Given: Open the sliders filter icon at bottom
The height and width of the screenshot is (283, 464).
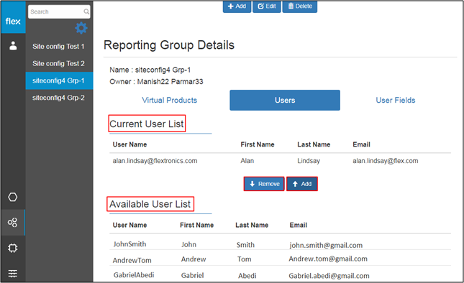Looking at the screenshot, I should point(13,274).
